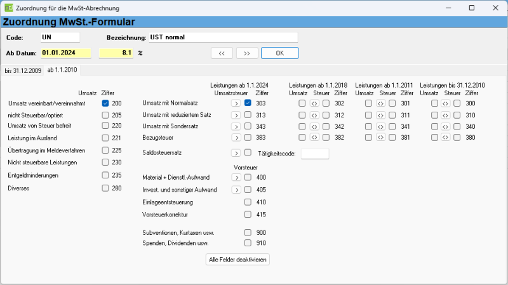Click the <> button next to Ziffer 380
This screenshot has height=285, width=508.
click(446, 137)
